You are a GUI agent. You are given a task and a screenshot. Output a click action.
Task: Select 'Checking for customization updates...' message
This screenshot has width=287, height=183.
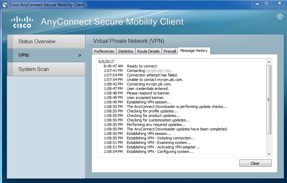(x=158, y=120)
